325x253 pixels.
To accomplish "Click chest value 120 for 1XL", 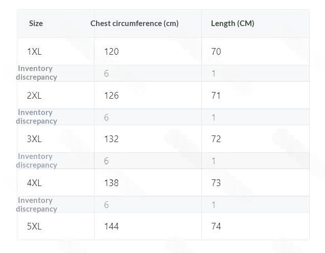I will [111, 52].
